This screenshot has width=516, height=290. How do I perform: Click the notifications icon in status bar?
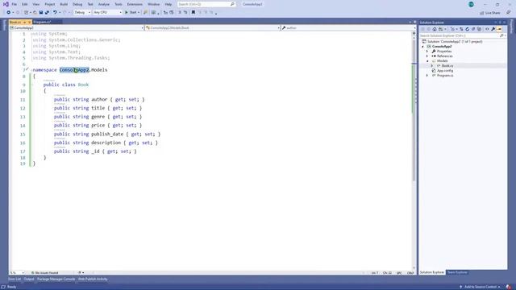point(509,287)
